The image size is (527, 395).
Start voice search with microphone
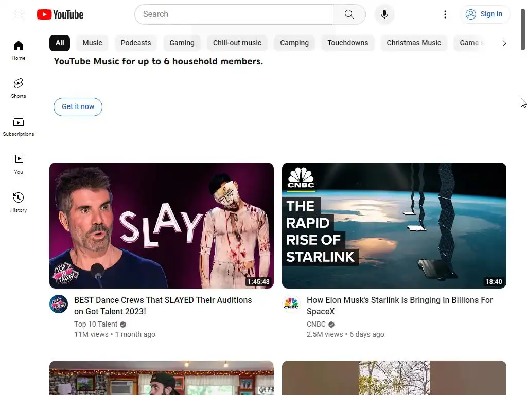tap(384, 14)
